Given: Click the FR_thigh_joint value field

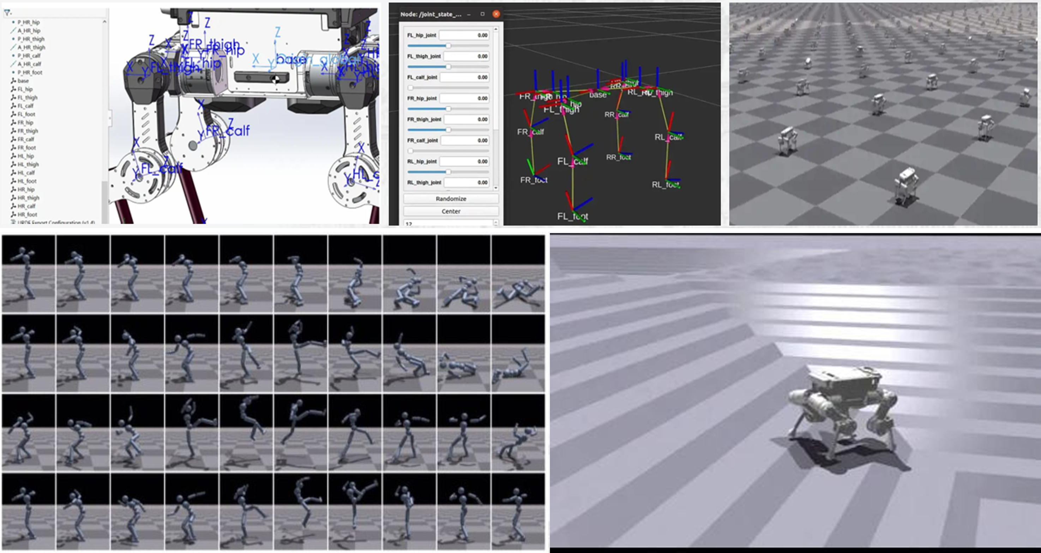Looking at the screenshot, I should tap(467, 119).
